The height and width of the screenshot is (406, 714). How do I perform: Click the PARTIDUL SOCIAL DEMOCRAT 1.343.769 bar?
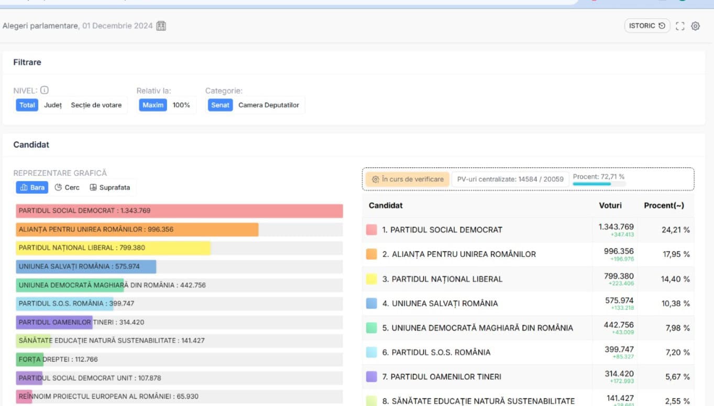(179, 211)
